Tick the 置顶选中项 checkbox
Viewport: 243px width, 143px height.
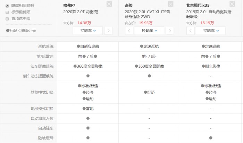(x=7, y=19)
